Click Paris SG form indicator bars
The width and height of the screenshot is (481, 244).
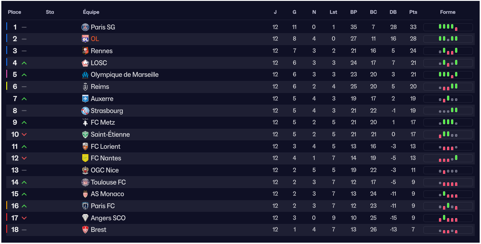(x=448, y=27)
